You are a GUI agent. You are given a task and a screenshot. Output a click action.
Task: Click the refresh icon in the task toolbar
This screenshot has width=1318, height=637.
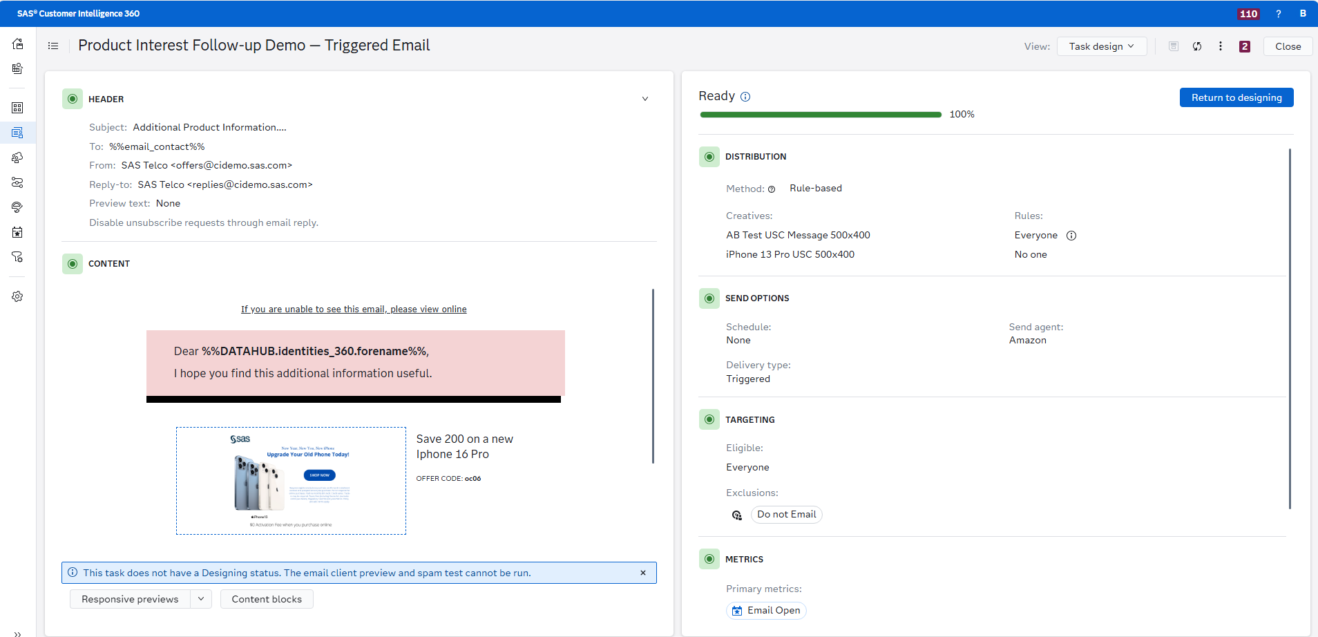point(1197,46)
